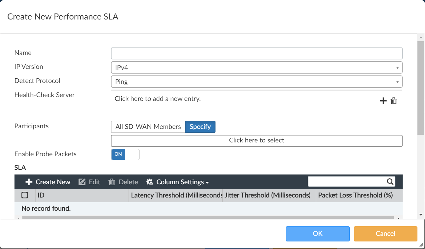The image size is (425, 249).
Task: Click into the Name input field
Action: (256, 53)
